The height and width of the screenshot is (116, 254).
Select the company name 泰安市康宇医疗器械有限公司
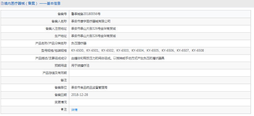pos(91,21)
